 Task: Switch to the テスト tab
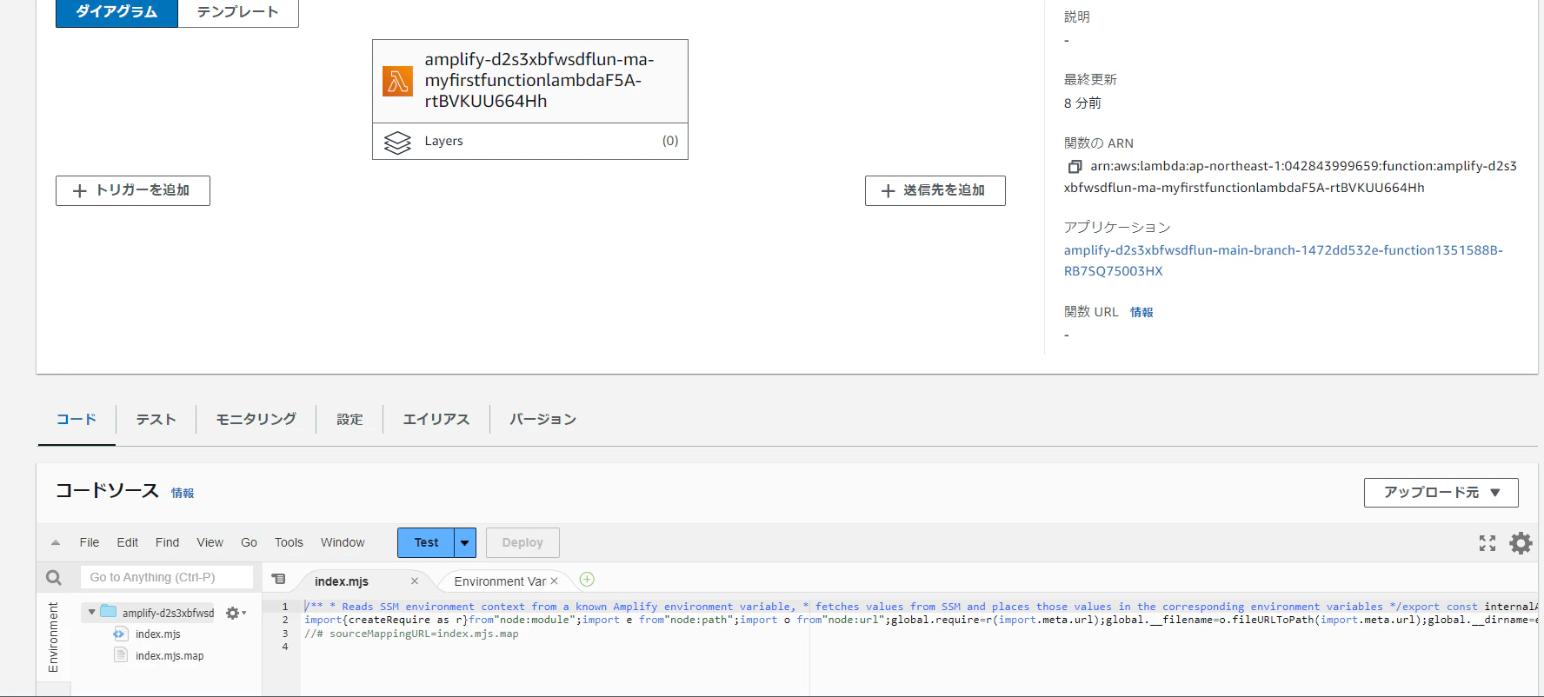tap(156, 420)
